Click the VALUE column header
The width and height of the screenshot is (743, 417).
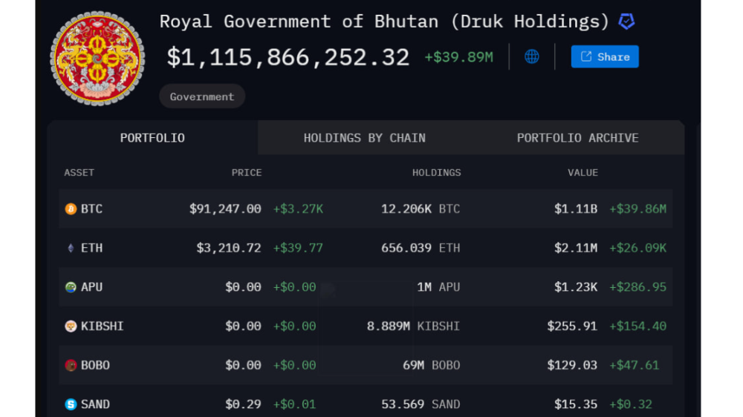(x=583, y=172)
